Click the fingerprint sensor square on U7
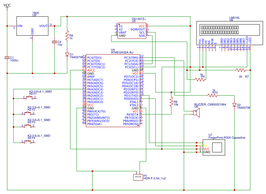Image resolution: width=266 pixels, height=194 pixels. 217,147
